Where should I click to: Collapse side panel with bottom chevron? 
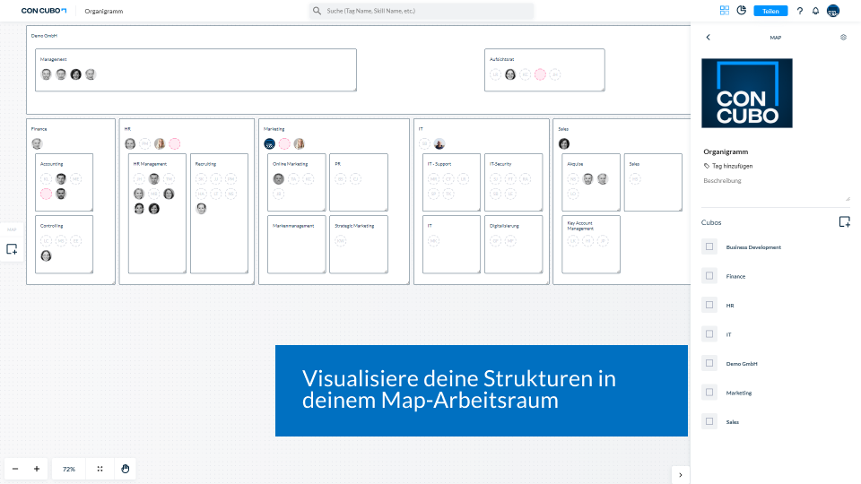point(681,475)
